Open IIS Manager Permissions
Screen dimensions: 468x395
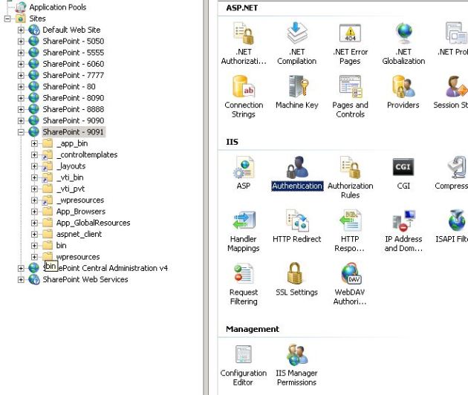pyautogui.click(x=296, y=365)
